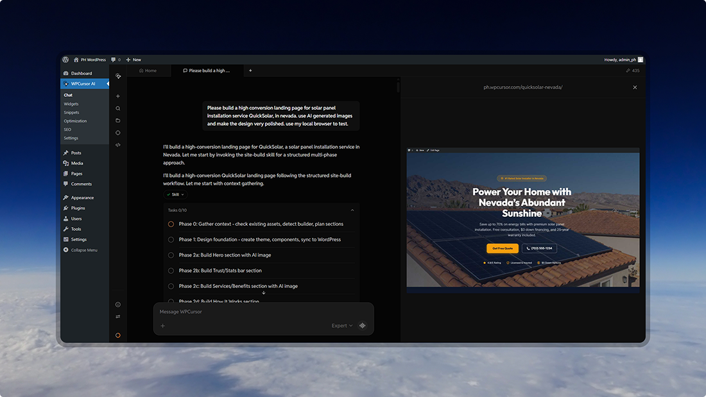Image resolution: width=706 pixels, height=397 pixels.
Task: Click New in the WordPress admin bar
Action: click(x=133, y=60)
